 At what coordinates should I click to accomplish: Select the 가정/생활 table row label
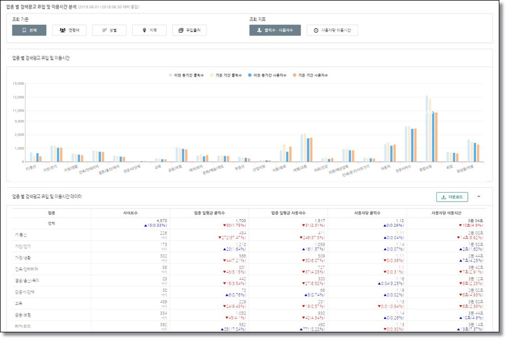[x=23, y=258]
